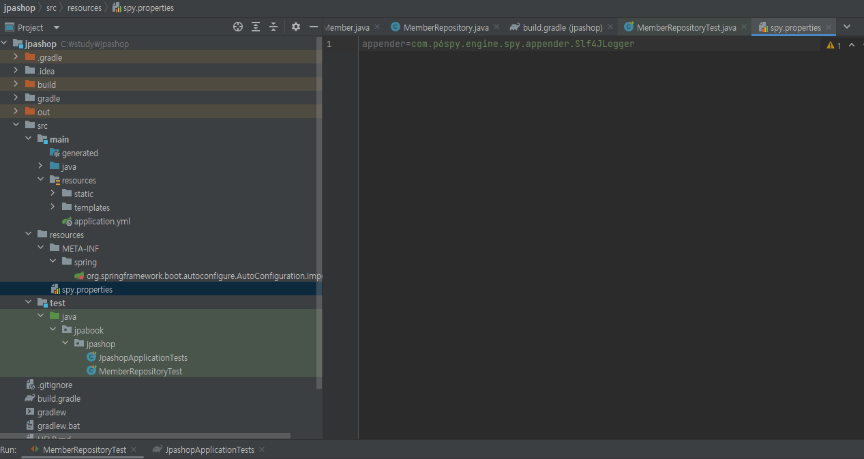Collapse the src folder tree node
The image size is (864, 459).
point(16,125)
